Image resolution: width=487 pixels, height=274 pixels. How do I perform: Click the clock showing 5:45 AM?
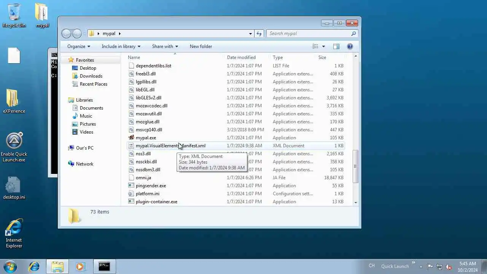[x=468, y=264]
